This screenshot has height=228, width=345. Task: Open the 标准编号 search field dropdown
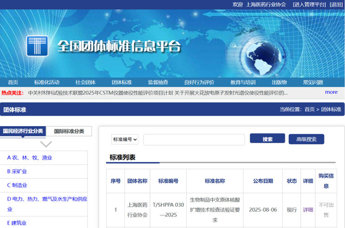point(125,139)
